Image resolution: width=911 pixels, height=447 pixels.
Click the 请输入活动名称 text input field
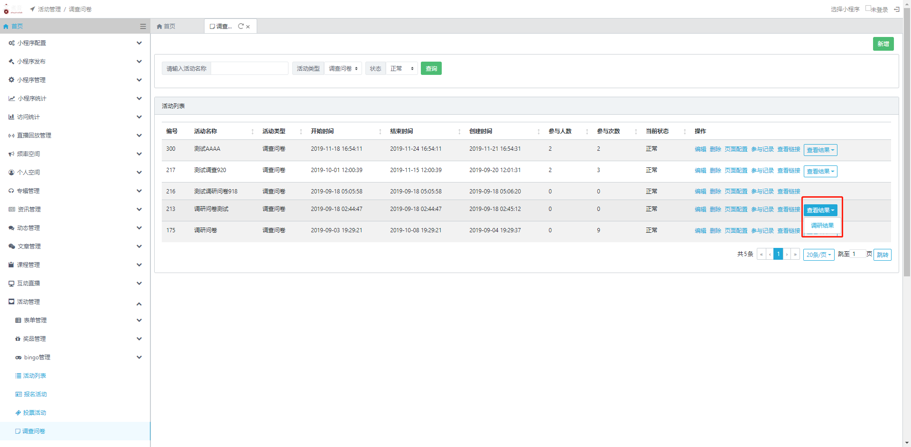click(x=250, y=69)
